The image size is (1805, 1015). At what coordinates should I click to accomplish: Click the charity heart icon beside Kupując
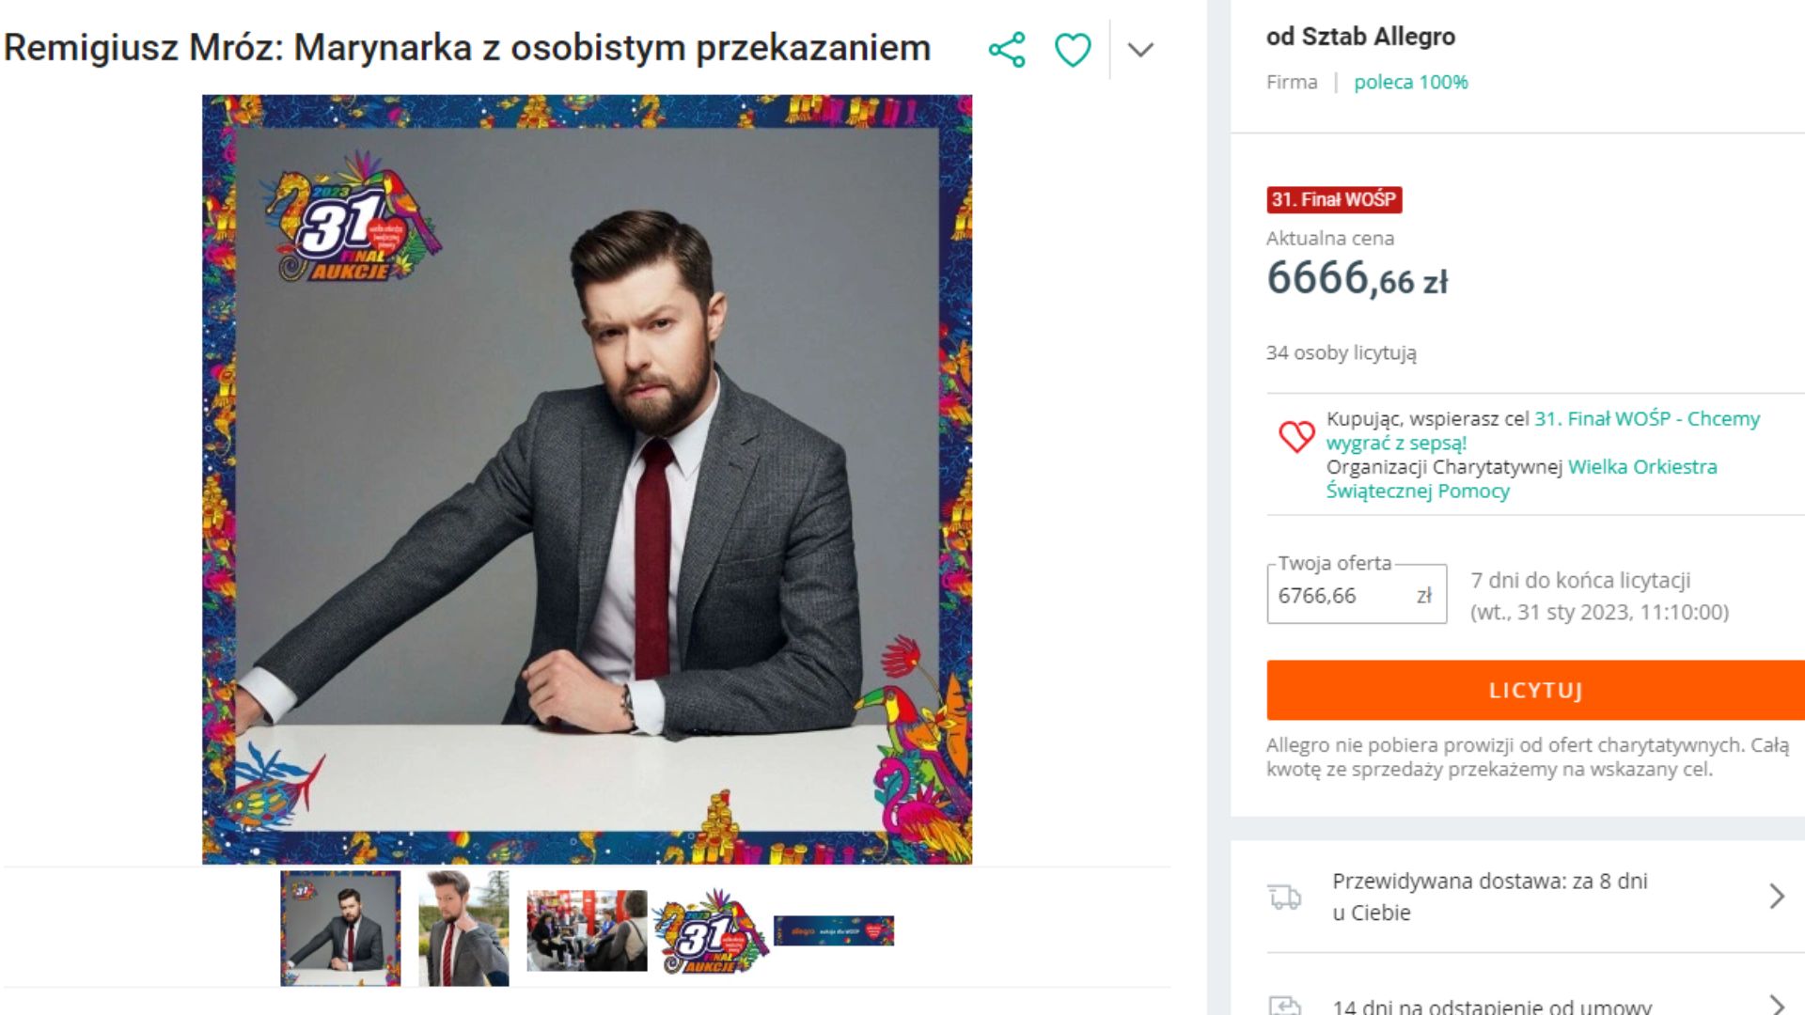click(x=1296, y=437)
